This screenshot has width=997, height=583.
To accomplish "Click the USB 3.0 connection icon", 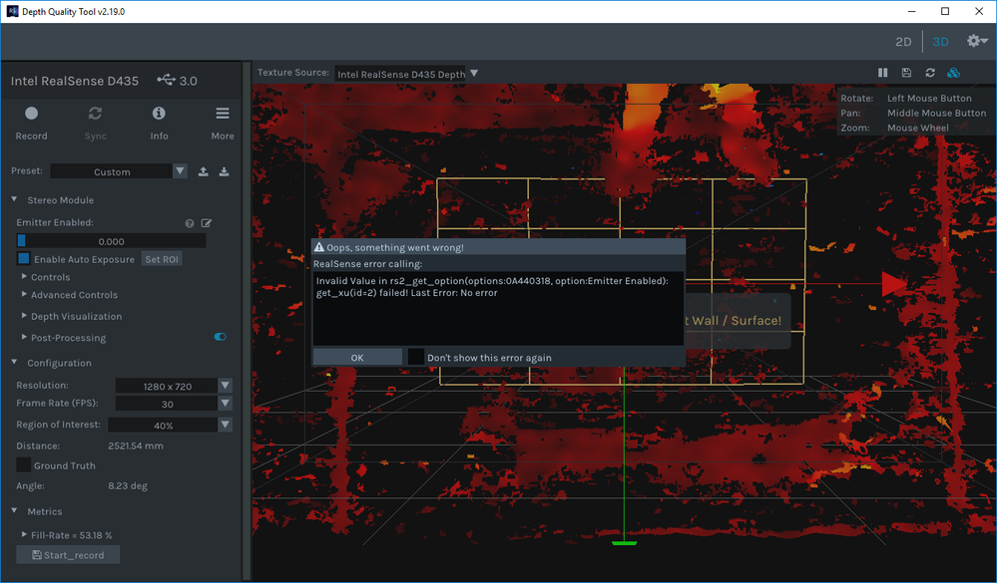I will point(167,80).
